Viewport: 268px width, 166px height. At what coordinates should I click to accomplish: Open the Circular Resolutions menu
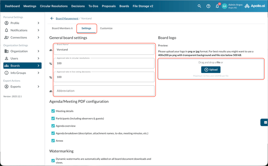pyautogui.click(x=54, y=6)
